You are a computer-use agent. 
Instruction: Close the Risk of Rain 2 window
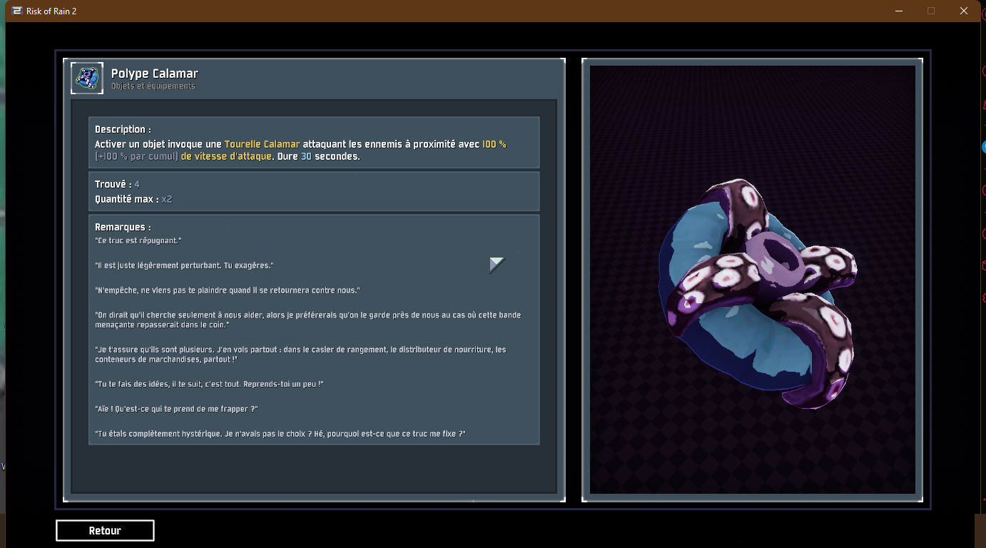click(963, 11)
